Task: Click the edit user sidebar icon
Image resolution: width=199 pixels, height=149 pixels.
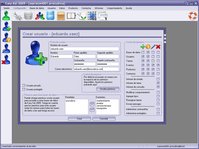Action: pos(6,48)
